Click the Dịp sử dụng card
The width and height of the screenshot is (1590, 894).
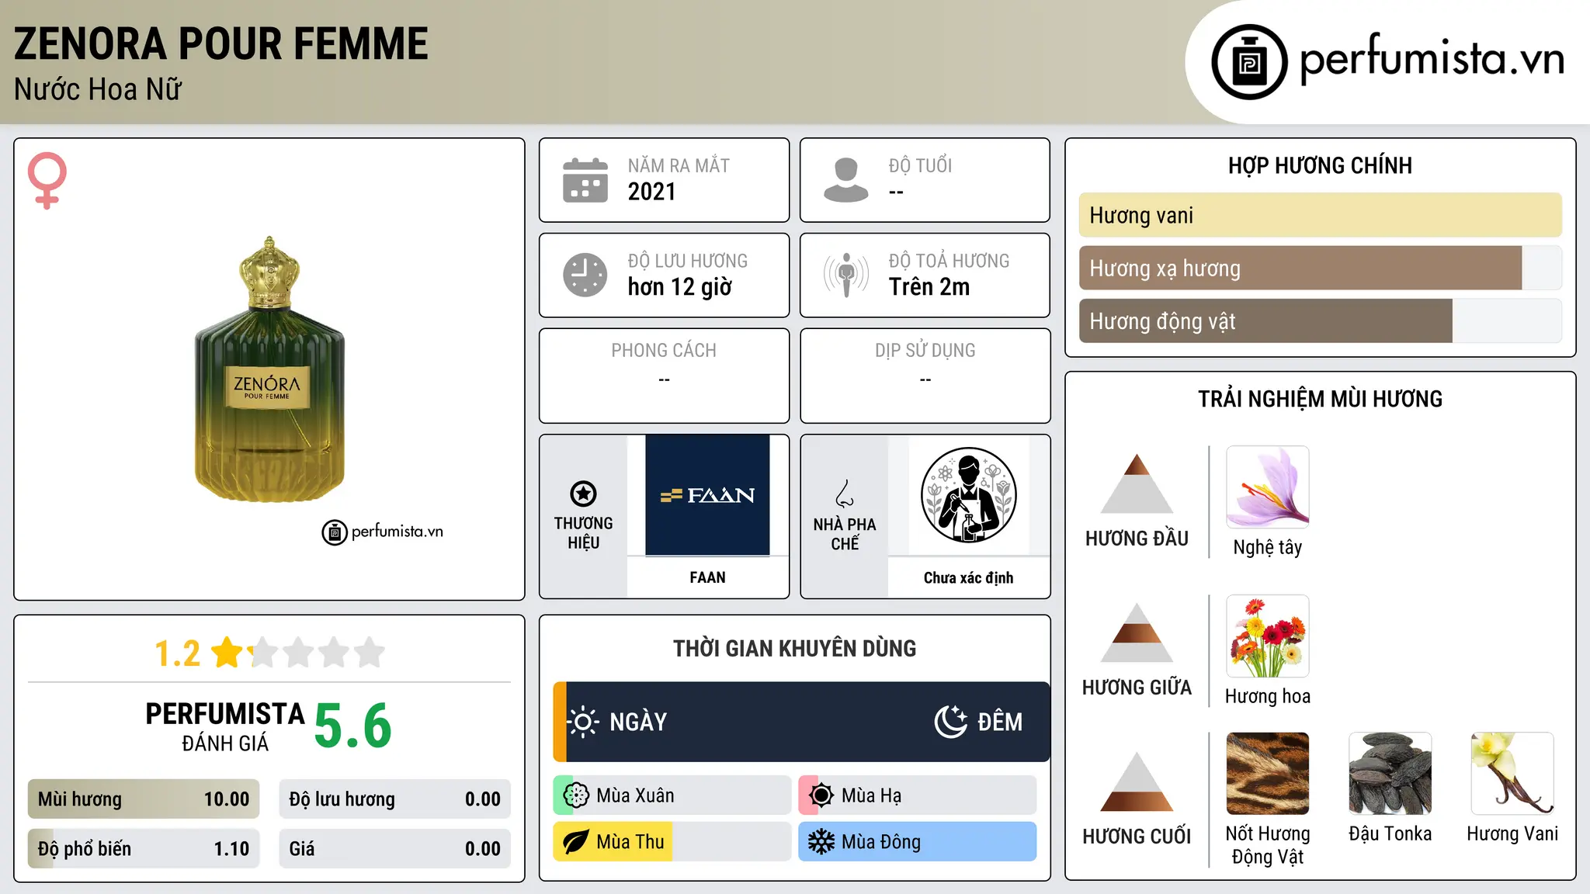tap(925, 376)
